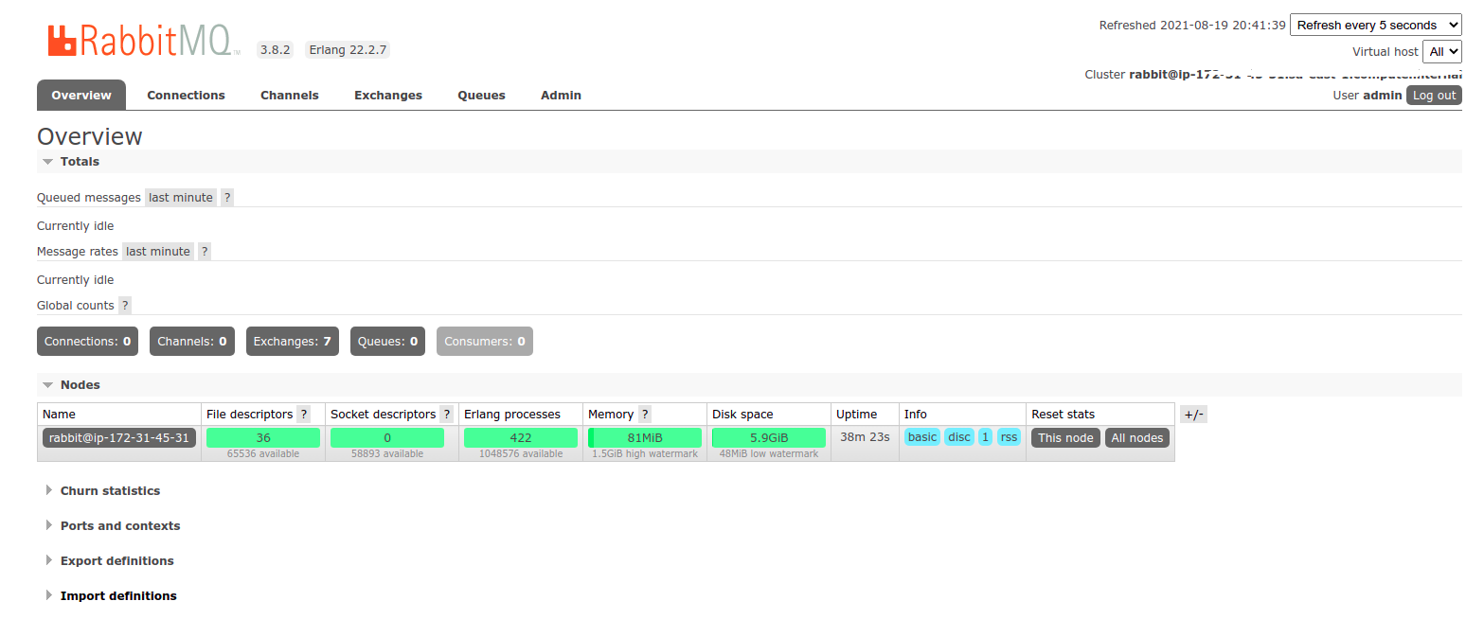Change Queued messages last minute range
The image size is (1484, 619).
(x=181, y=198)
